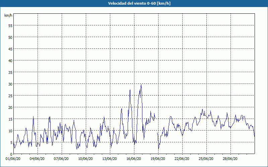Click the date label 07/06/20
The image size is (268, 167).
tap(61, 159)
